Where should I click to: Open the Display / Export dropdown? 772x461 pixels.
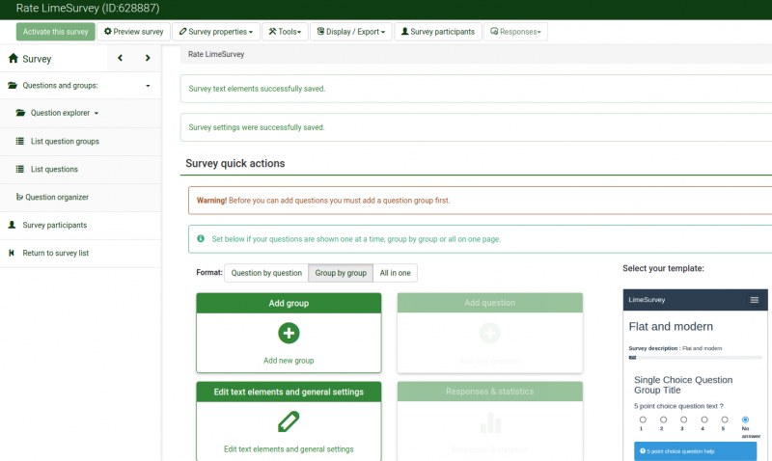coord(351,32)
